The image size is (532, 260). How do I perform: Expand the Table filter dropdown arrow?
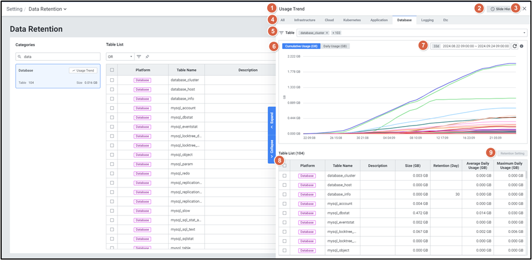point(524,33)
